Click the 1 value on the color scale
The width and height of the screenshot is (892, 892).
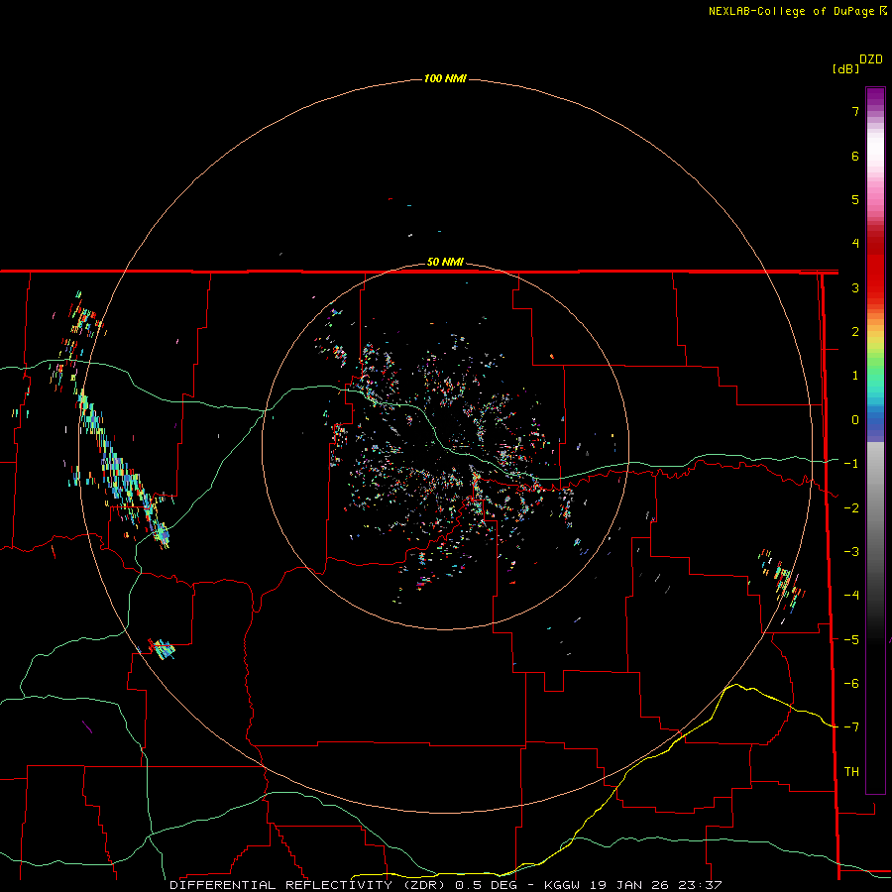855,376
